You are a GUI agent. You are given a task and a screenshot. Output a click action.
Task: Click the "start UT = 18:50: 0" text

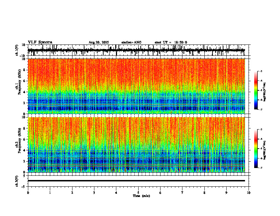pyautogui.click(x=171, y=42)
